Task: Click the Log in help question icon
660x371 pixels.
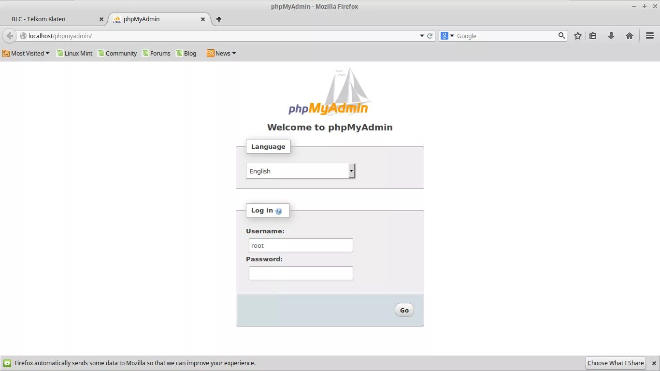Action: pos(279,211)
